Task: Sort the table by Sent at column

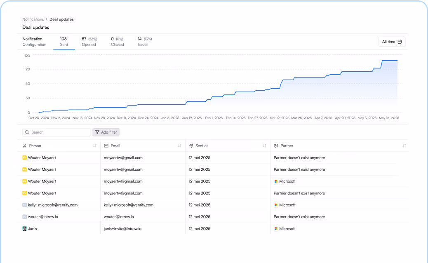Action: [264, 146]
